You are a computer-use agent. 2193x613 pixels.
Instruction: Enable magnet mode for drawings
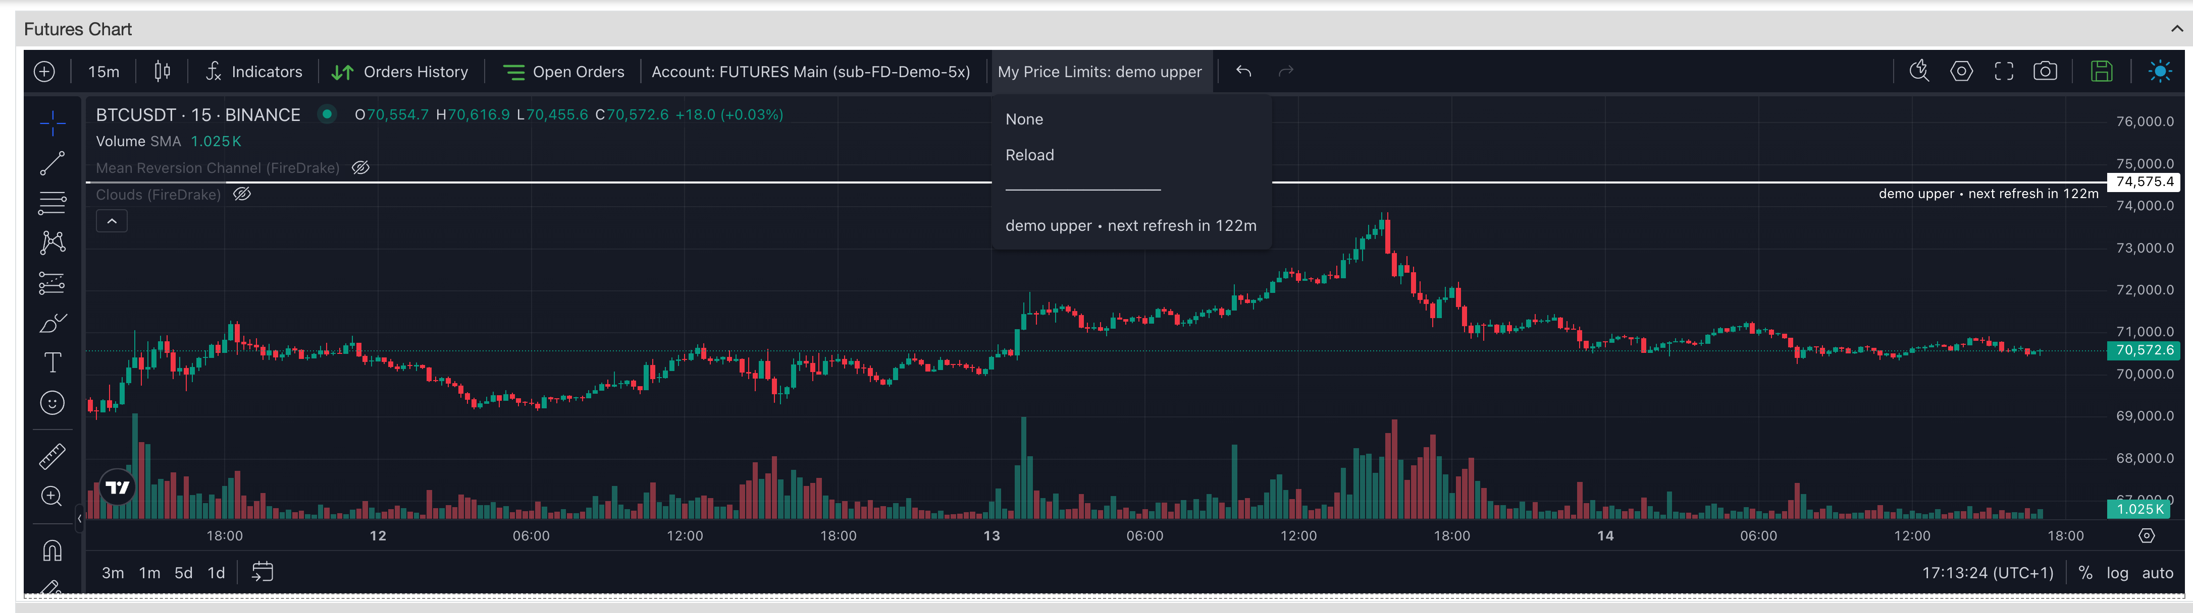(x=52, y=550)
